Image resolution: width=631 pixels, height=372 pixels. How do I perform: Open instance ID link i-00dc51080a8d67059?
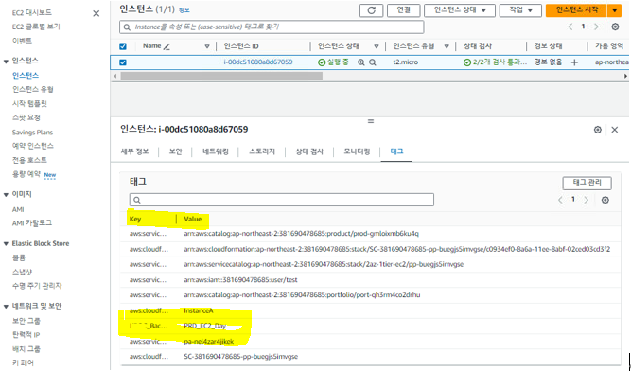point(258,62)
